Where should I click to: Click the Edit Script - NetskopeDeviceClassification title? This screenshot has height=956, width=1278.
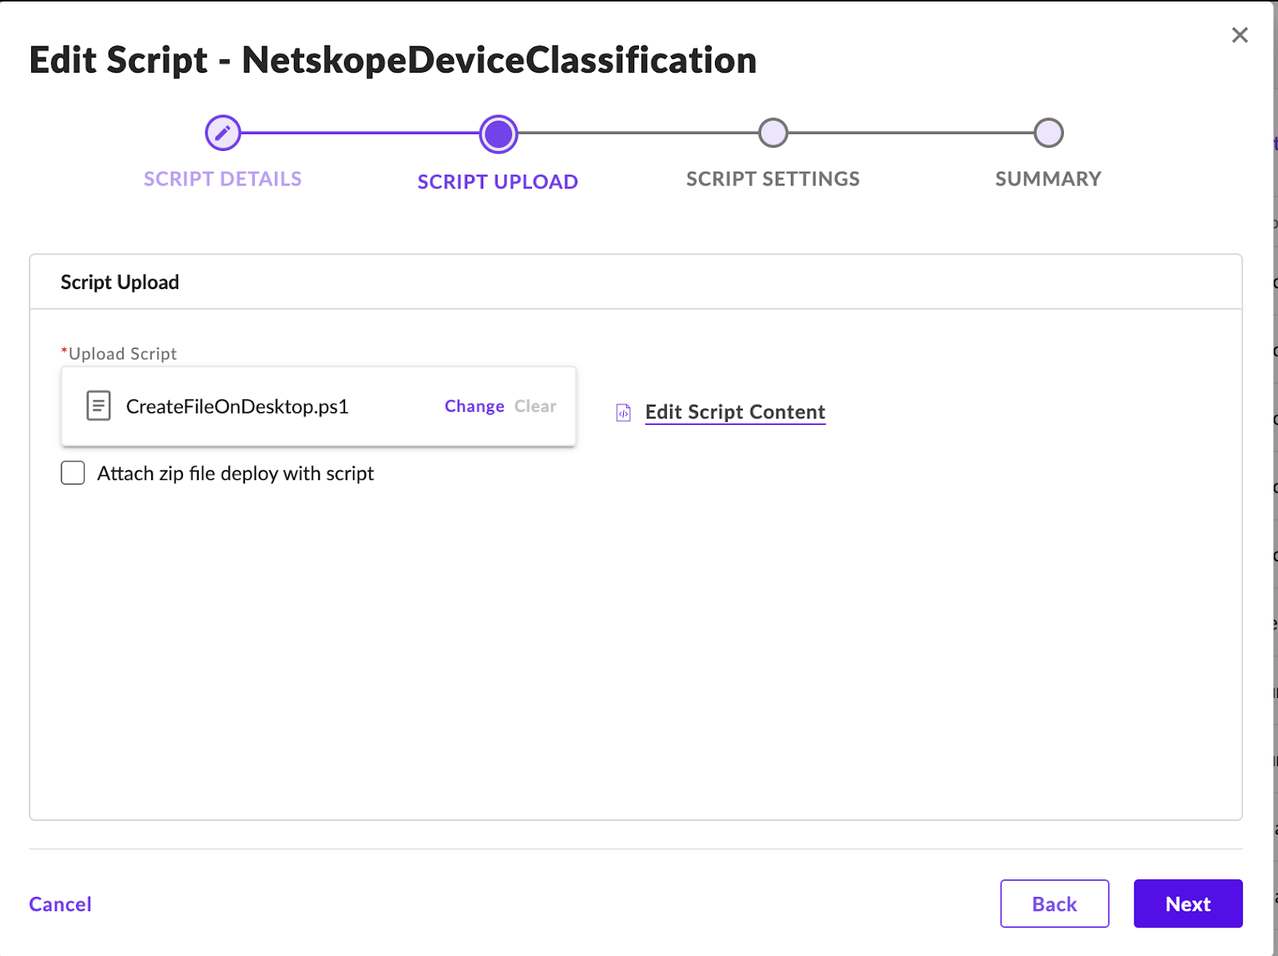393,60
